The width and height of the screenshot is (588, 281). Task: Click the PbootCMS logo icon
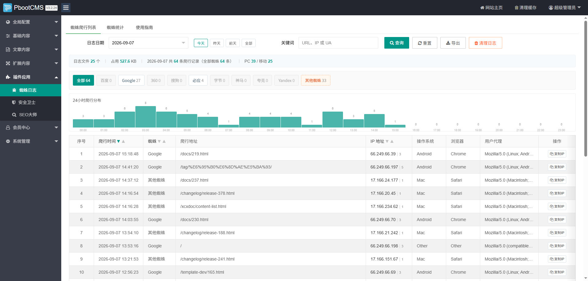click(x=8, y=8)
